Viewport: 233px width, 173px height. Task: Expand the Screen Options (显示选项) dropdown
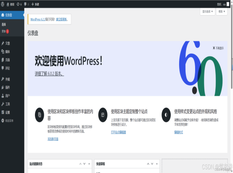point(207,11)
